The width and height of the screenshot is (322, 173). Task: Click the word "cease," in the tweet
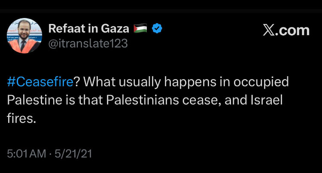point(200,101)
